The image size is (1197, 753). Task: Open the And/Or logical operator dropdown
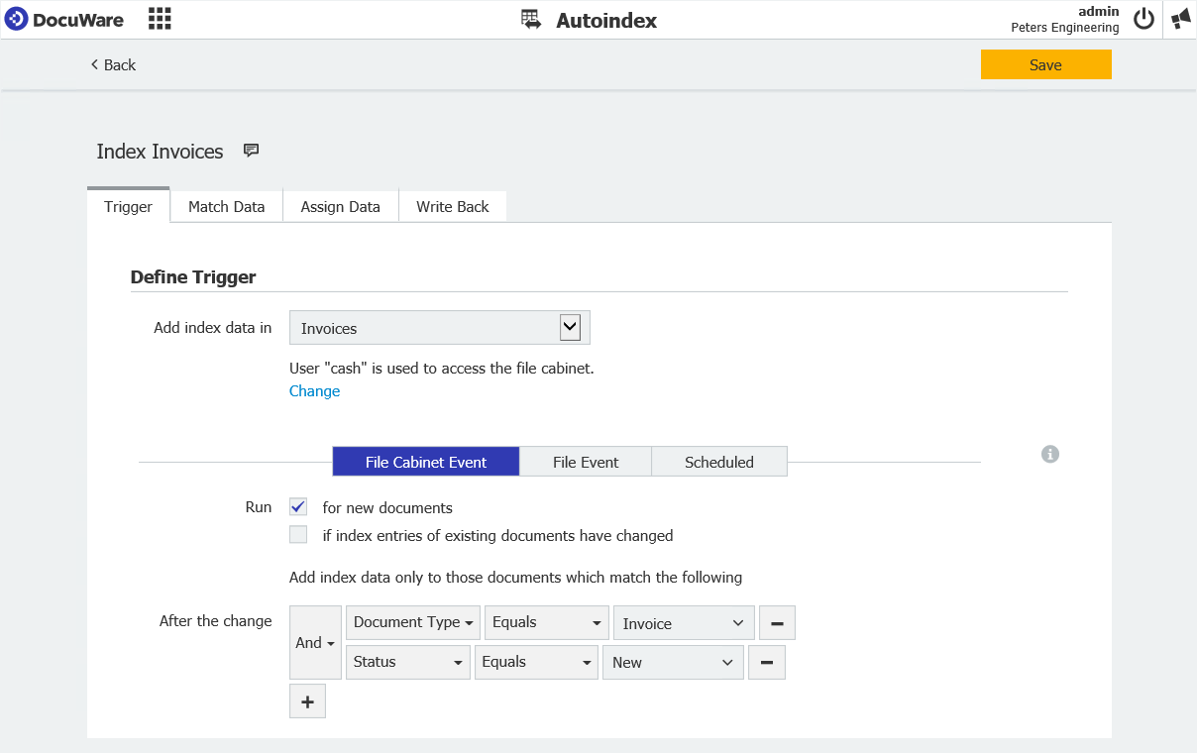click(314, 642)
